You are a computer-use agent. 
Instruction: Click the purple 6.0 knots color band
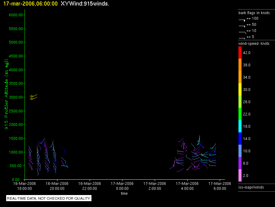240,163
